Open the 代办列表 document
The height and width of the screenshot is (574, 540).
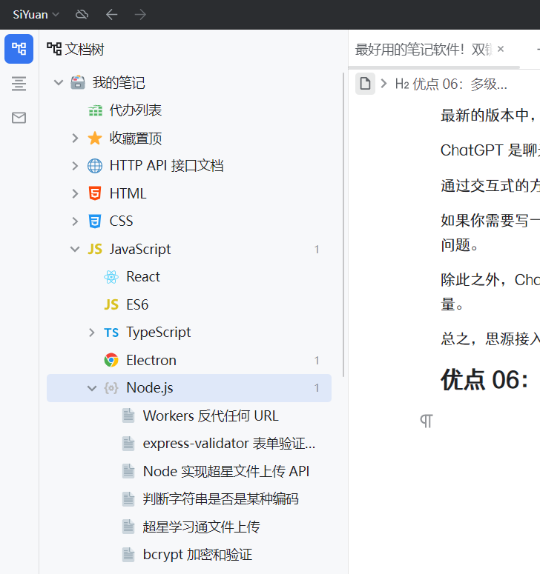click(136, 110)
